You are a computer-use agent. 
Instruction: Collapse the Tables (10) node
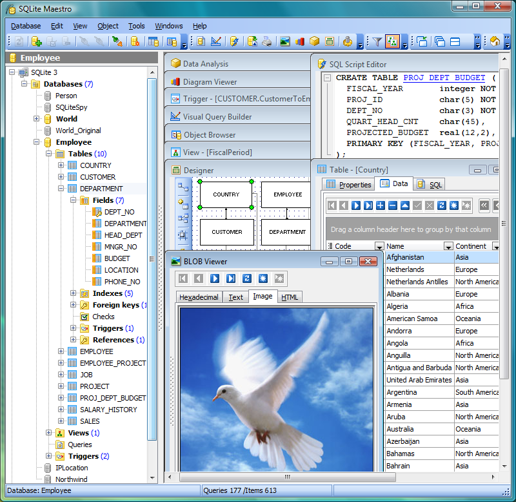click(49, 153)
